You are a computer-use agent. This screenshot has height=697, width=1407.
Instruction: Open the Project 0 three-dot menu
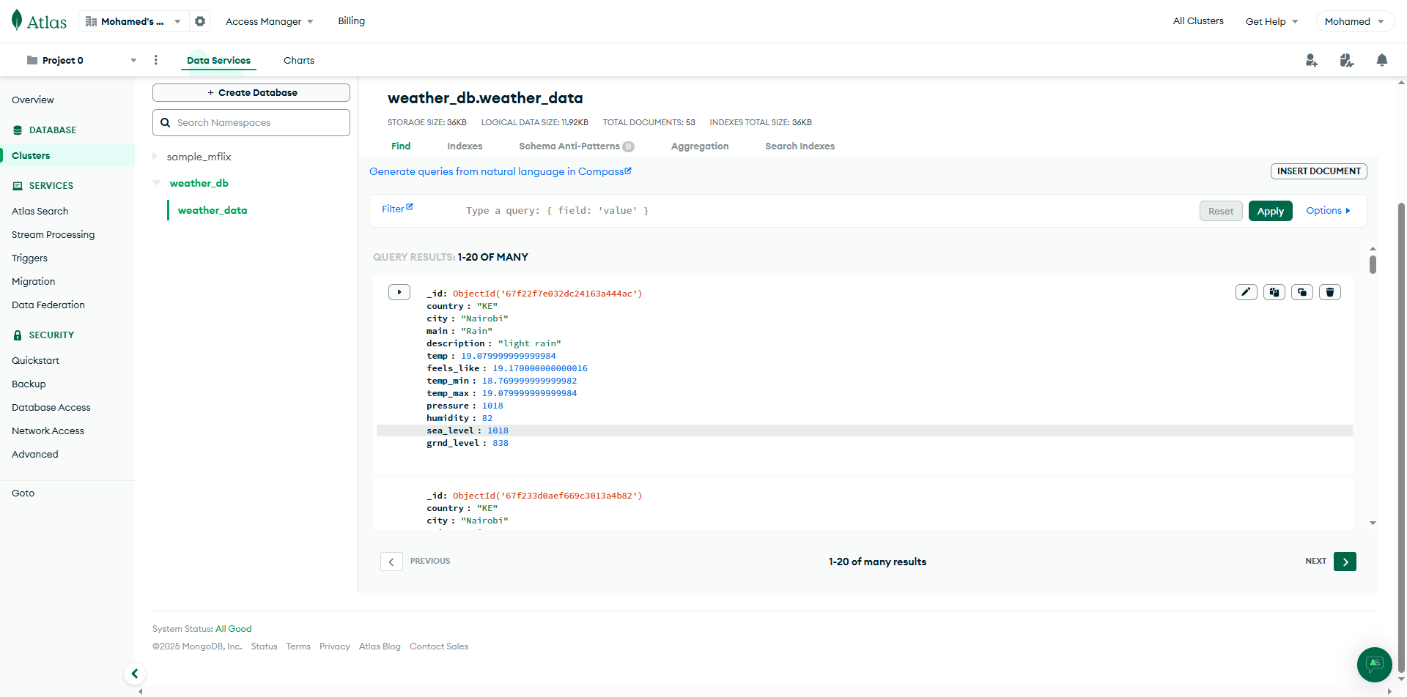tap(155, 60)
